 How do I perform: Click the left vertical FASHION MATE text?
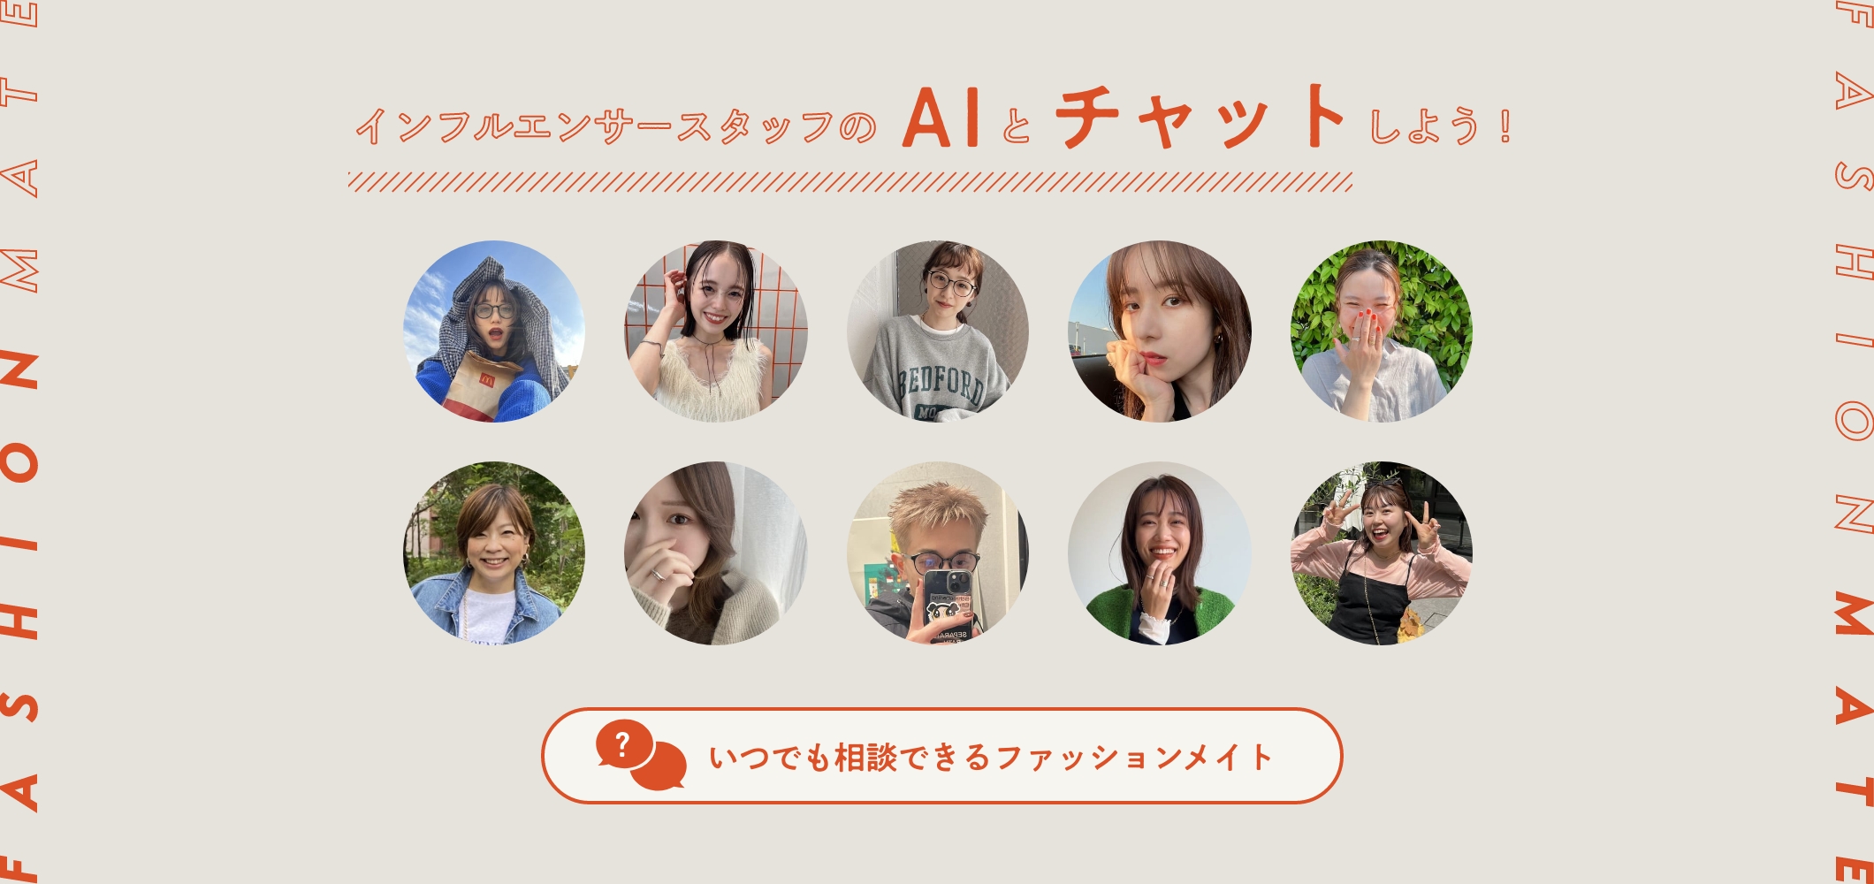[x=19, y=442]
